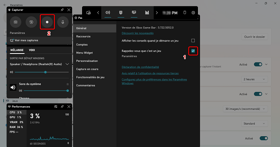Pin the Performances widget

coord(62,107)
